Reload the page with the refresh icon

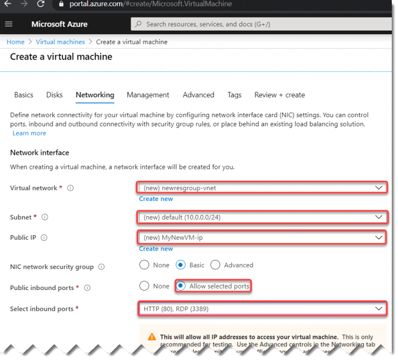(40, 4)
